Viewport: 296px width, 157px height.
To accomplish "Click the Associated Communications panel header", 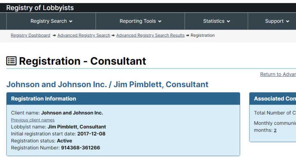I will coord(273,99).
